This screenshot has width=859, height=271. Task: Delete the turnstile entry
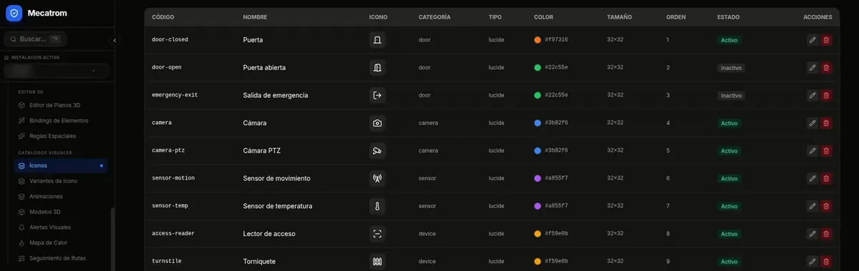(826, 262)
